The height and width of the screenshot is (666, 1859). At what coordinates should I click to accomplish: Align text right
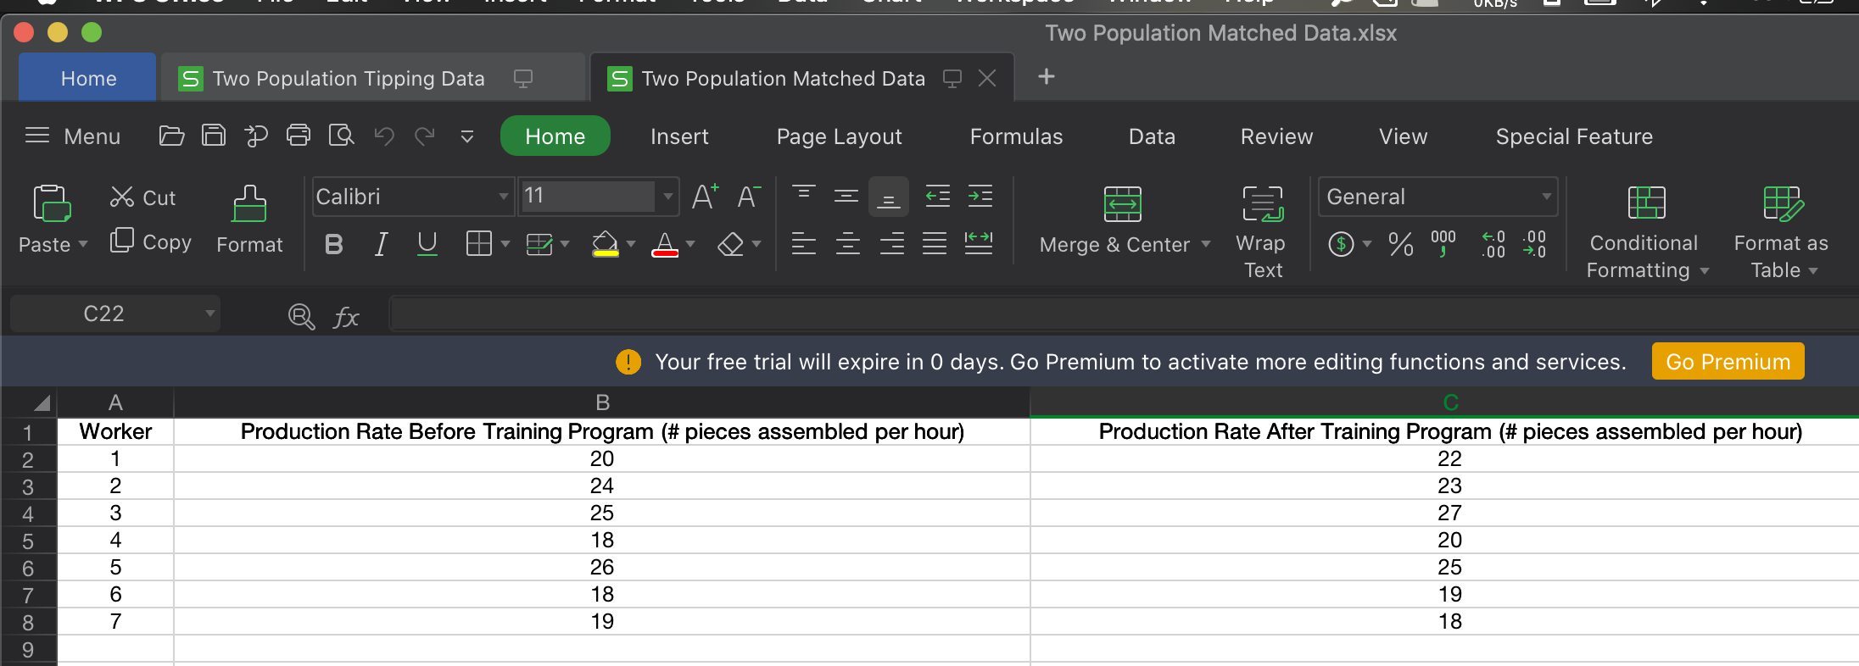coord(891,244)
